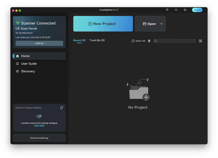Screen dimensions: 218x158
Task: Switch to the Trash Bin tab
Action: tap(97, 40)
